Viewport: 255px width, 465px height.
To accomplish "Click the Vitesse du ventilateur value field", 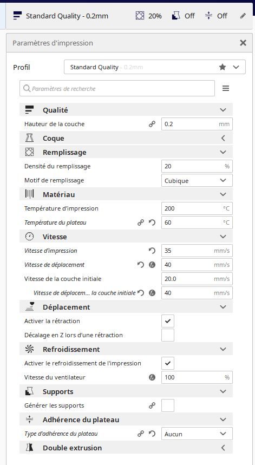I will pyautogui.click(x=197, y=377).
